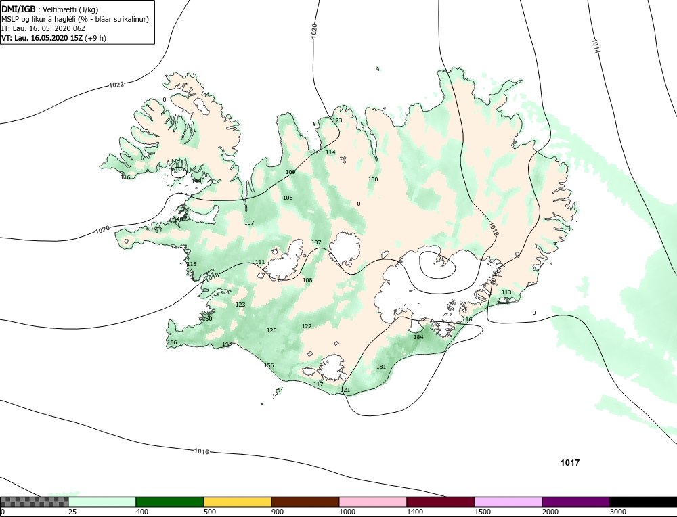Click the 3000 label in the color scale
The height and width of the screenshot is (517, 677).
click(618, 512)
